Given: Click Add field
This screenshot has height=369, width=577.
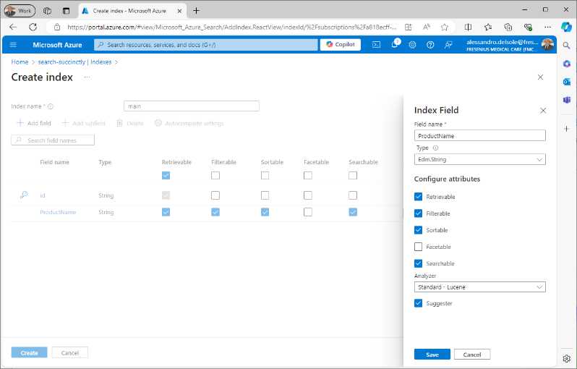Looking at the screenshot, I should [34, 123].
